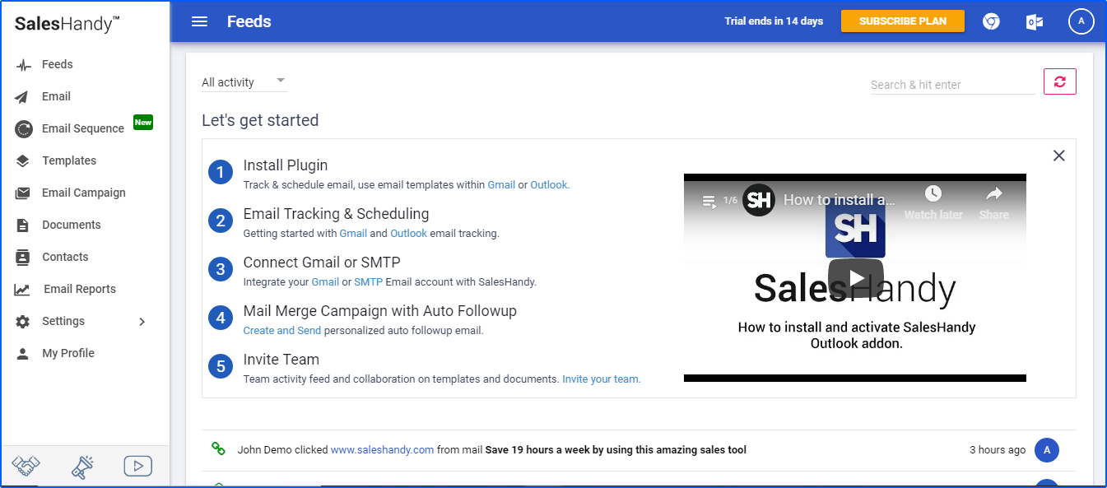This screenshot has width=1107, height=488.
Task: Click the Create and Send link
Action: pos(281,330)
